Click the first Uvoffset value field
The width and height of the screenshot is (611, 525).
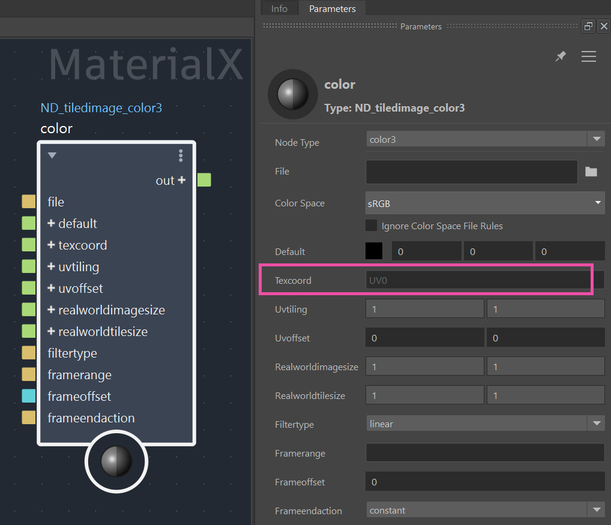(425, 338)
